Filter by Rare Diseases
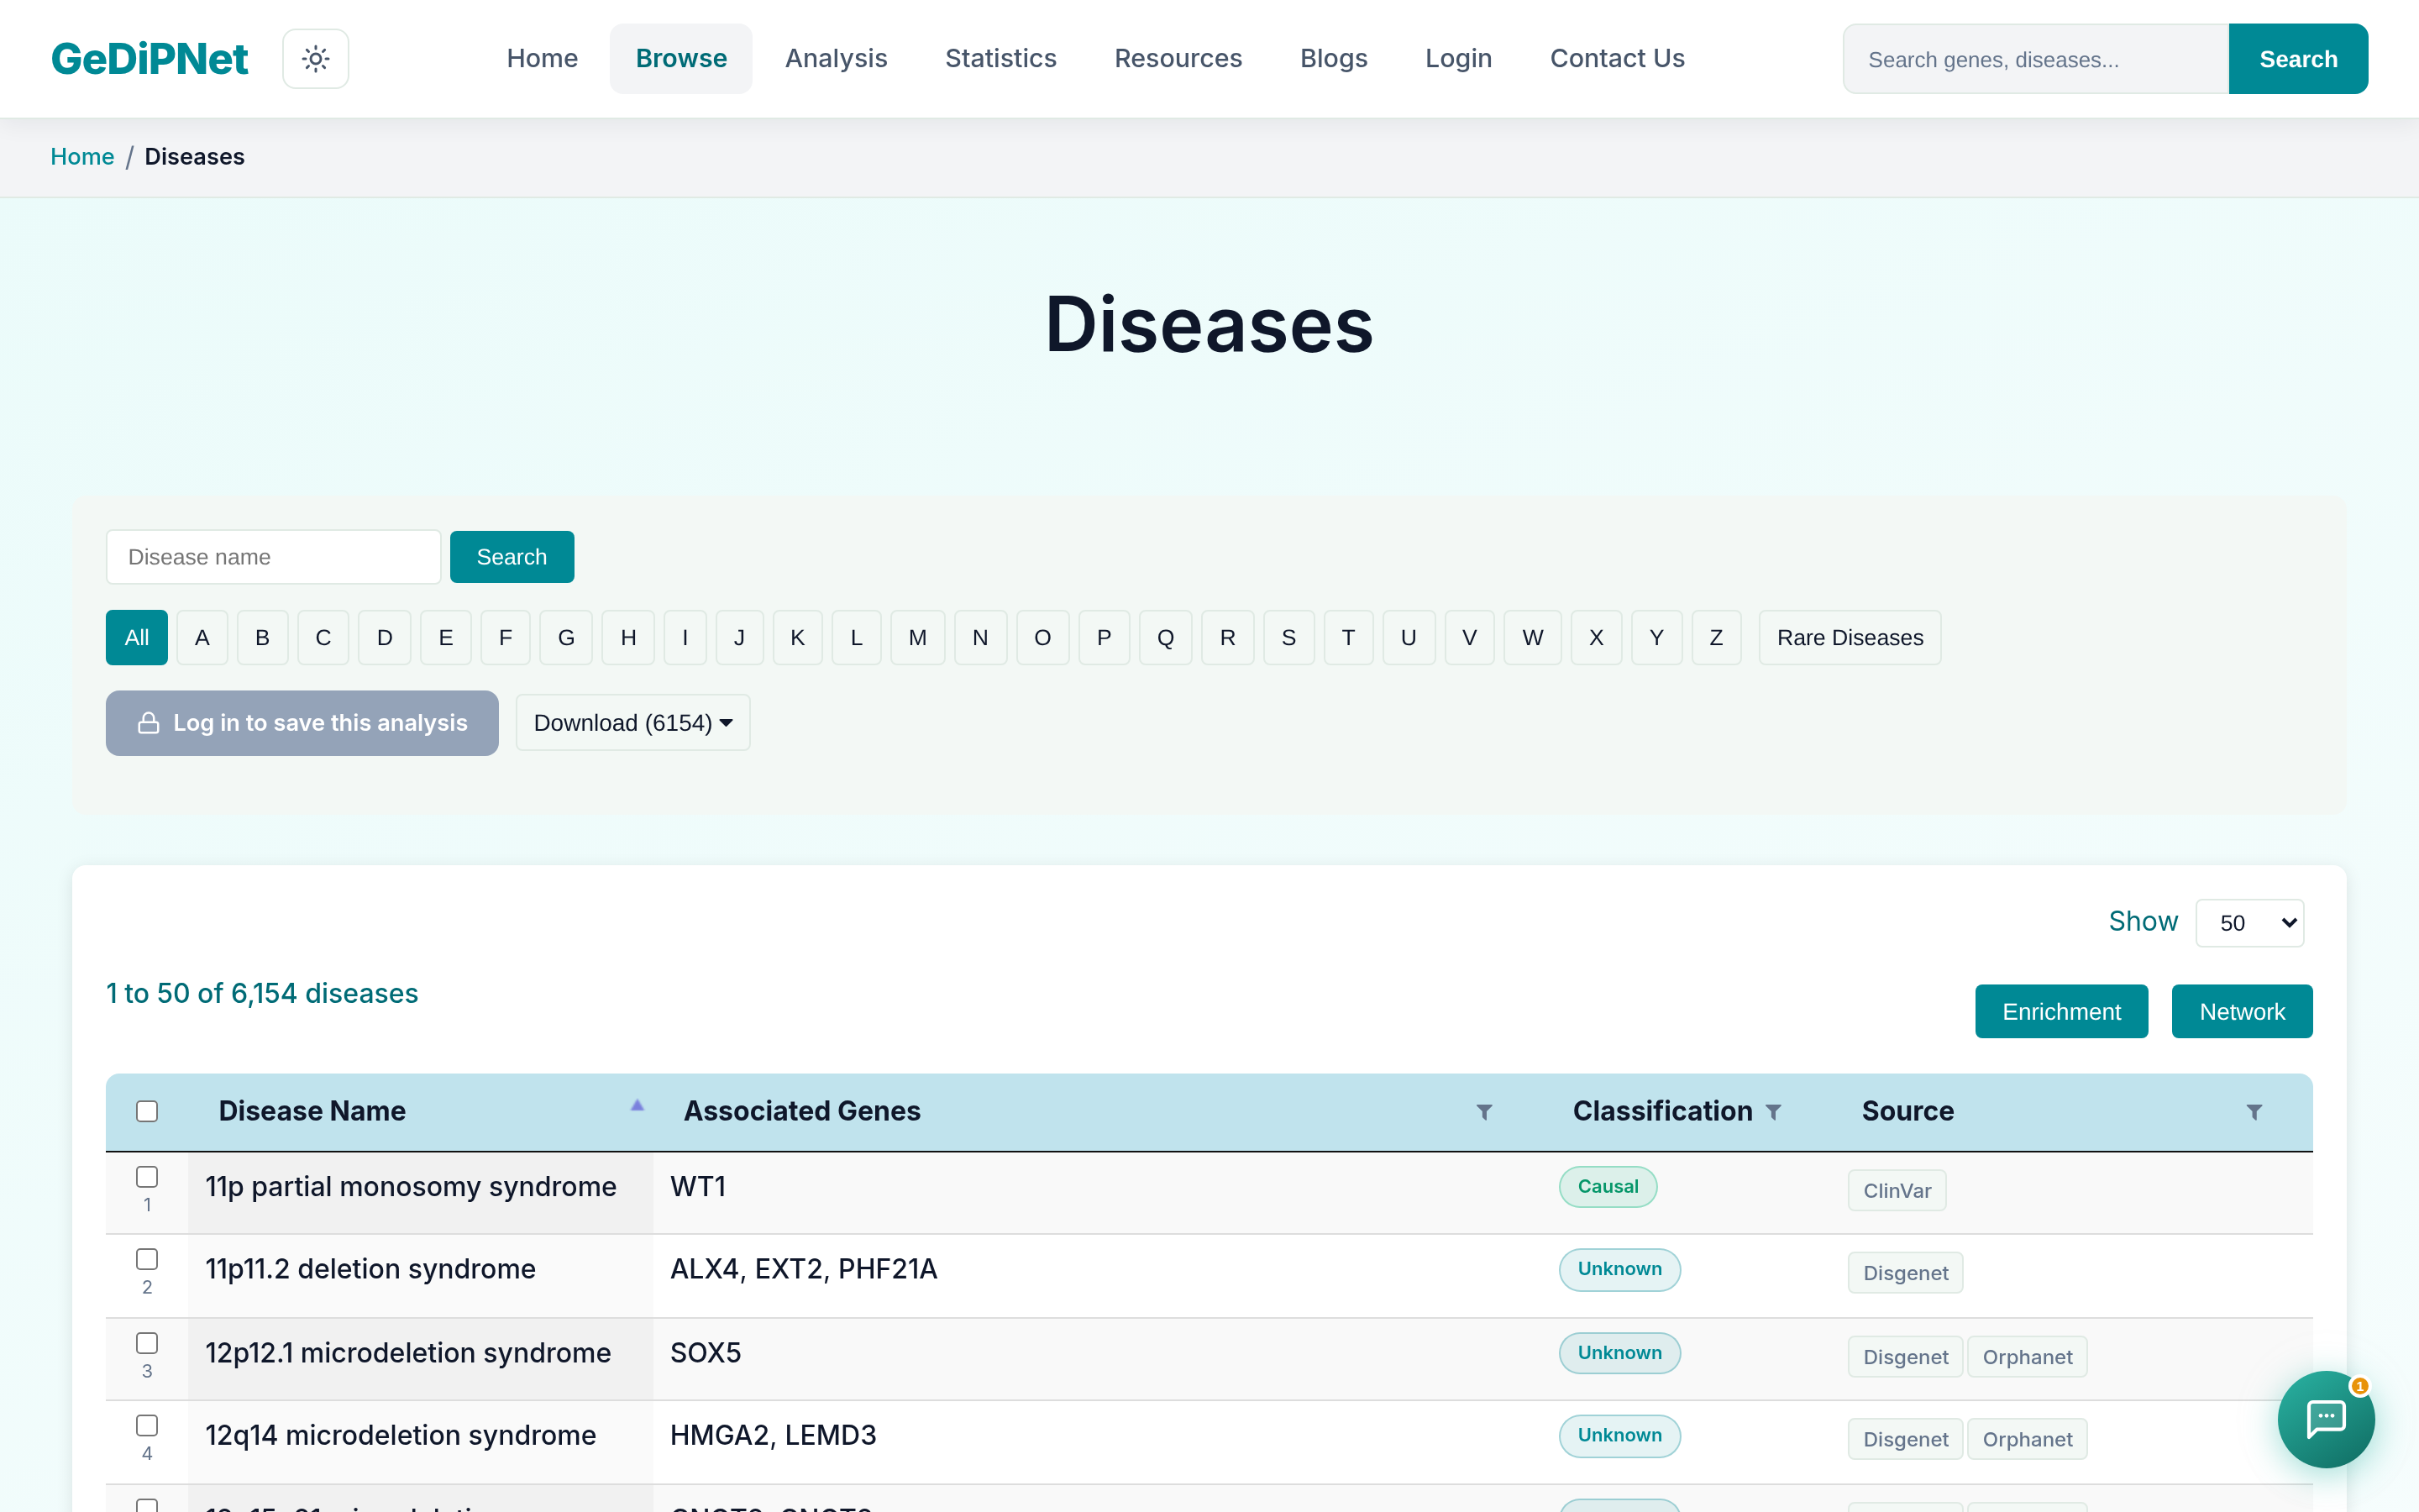The height and width of the screenshot is (1512, 2419). point(1850,638)
